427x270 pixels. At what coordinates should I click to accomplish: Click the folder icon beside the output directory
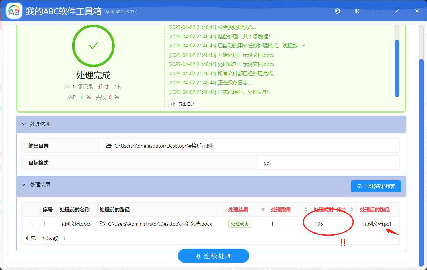point(109,145)
